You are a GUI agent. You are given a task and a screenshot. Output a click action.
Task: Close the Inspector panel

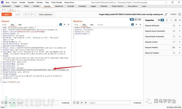point(180,20)
